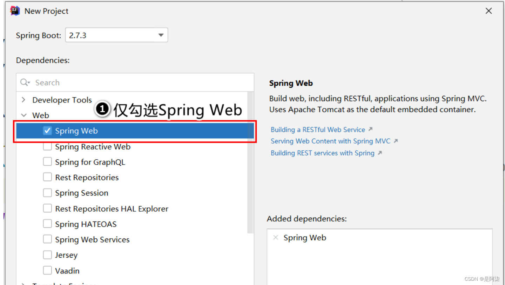This screenshot has height=285, width=505.
Task: Select the Spring Web row label
Action: coord(76,131)
